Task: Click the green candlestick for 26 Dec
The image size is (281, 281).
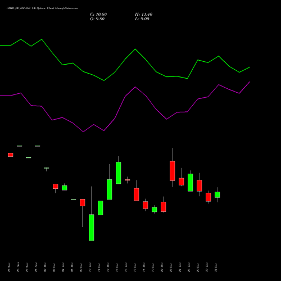Action: tap(191, 183)
